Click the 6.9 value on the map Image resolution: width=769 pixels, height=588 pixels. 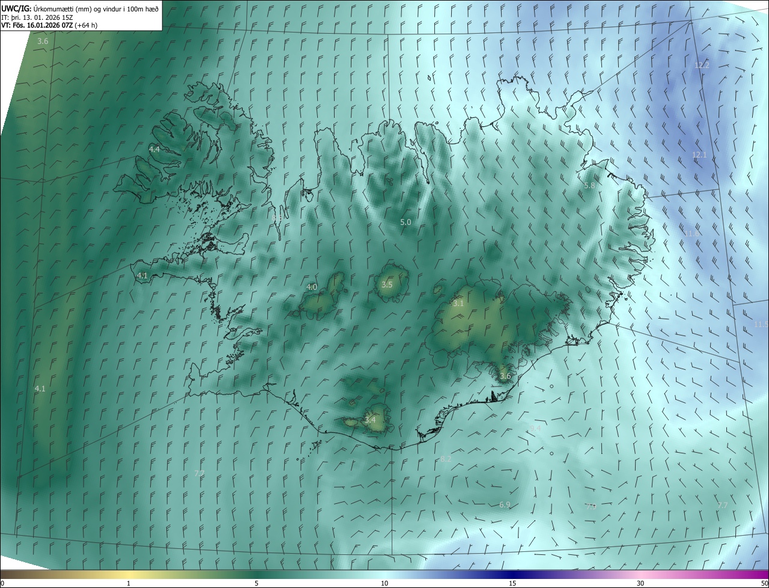coord(505,505)
